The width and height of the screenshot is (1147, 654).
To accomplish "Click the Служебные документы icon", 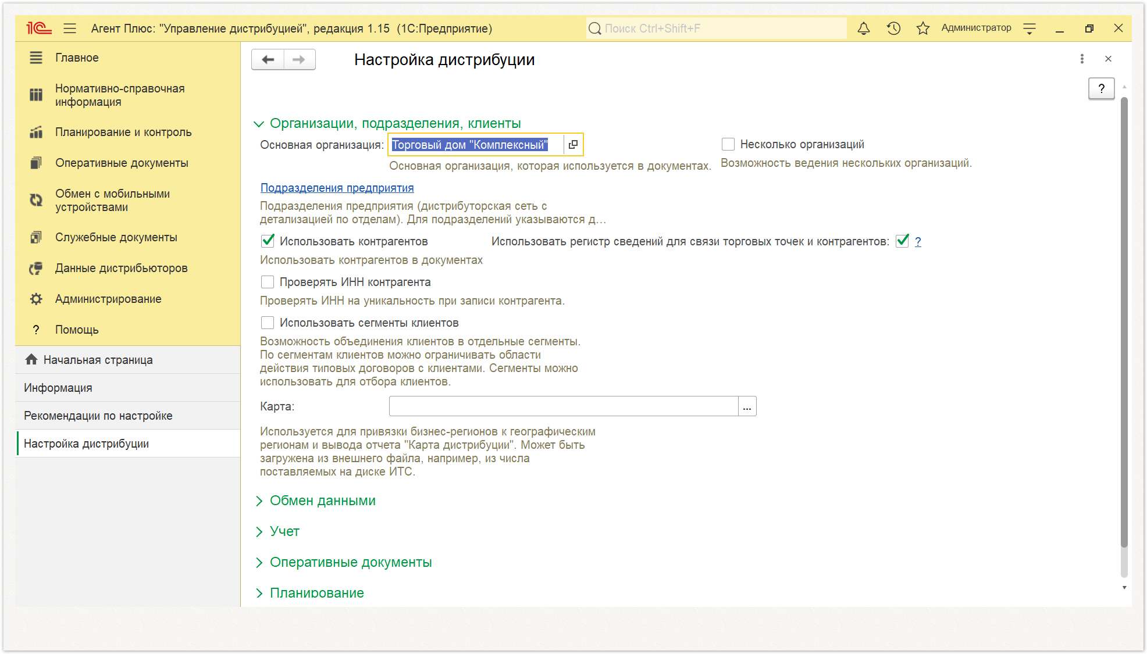I will (x=36, y=237).
